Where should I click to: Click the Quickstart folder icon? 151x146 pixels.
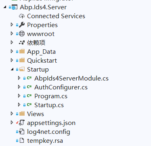22,60
